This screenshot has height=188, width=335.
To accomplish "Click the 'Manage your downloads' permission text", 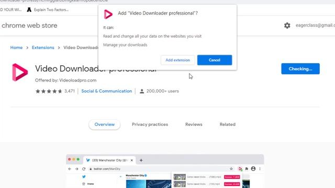I will (x=125, y=45).
